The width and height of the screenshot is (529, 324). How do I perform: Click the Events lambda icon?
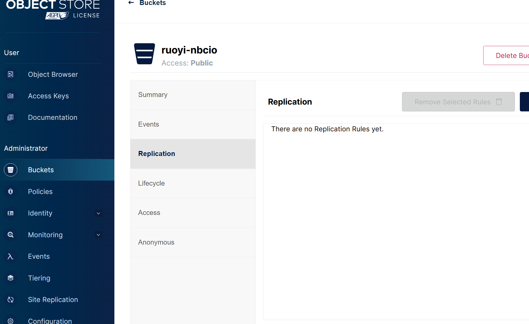[x=10, y=256]
